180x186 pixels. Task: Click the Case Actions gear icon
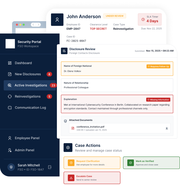(68, 147)
